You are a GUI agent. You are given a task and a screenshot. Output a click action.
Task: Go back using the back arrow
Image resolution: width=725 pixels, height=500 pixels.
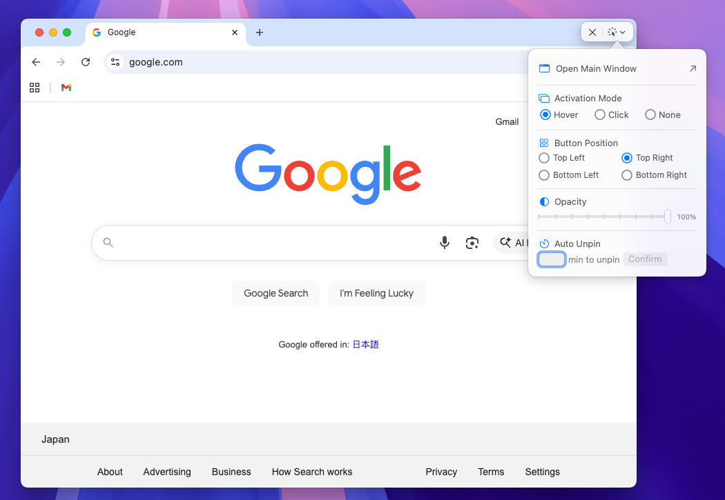(36, 62)
